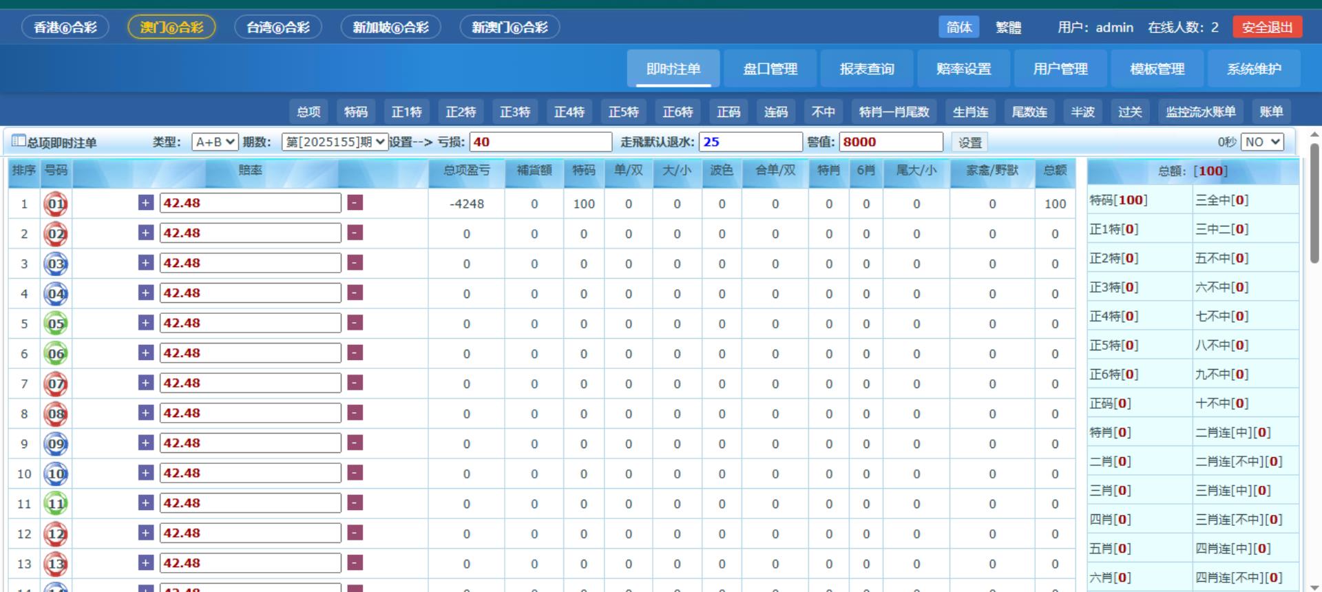Click the table icon beside 总项即时注单
This screenshot has height=592, width=1322.
pos(19,142)
